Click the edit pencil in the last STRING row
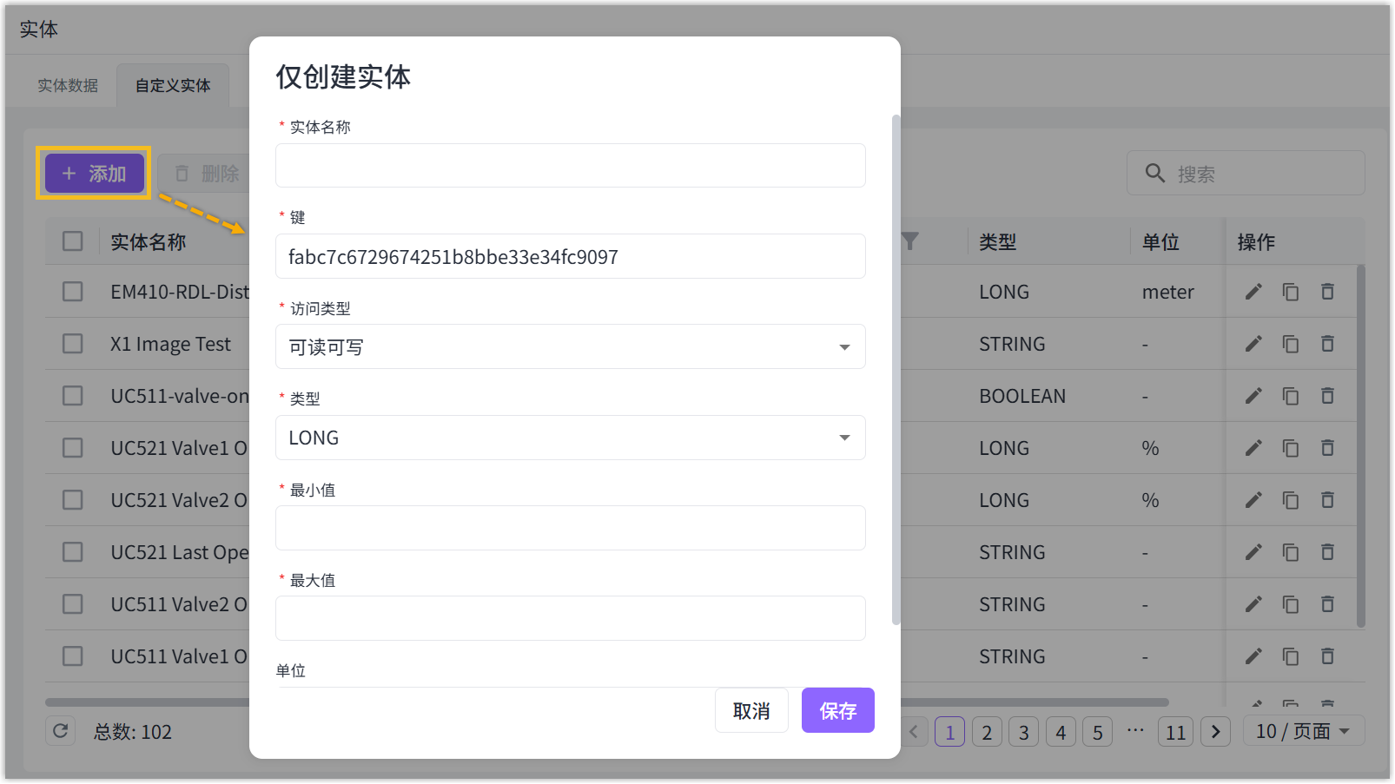Viewport: 1395px width, 784px height. click(x=1253, y=656)
